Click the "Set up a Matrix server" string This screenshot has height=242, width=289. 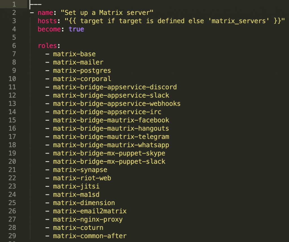107,13
